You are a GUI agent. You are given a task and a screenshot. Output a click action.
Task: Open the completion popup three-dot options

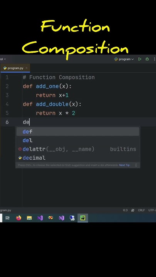136,165
